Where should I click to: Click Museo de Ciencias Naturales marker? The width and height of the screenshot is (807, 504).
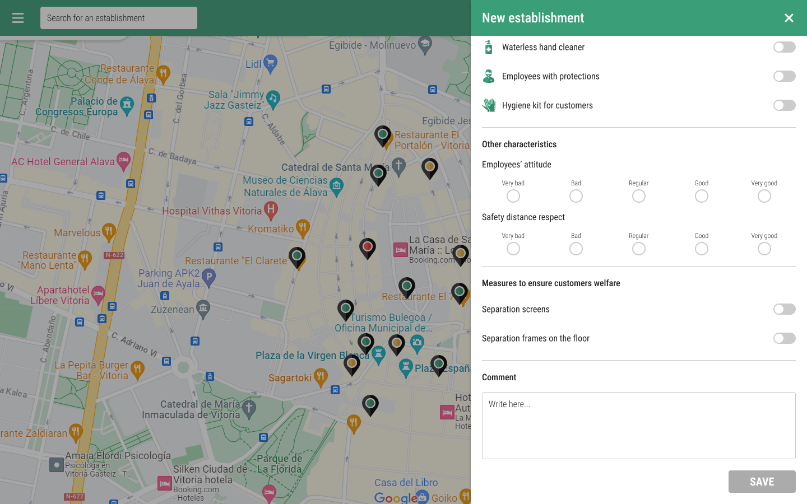(x=336, y=187)
